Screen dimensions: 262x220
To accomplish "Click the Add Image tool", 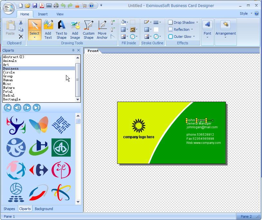I will pos(75,30).
